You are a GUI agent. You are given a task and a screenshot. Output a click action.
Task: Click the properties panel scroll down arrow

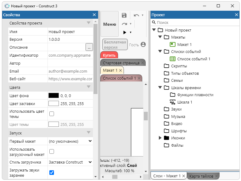click(x=95, y=177)
